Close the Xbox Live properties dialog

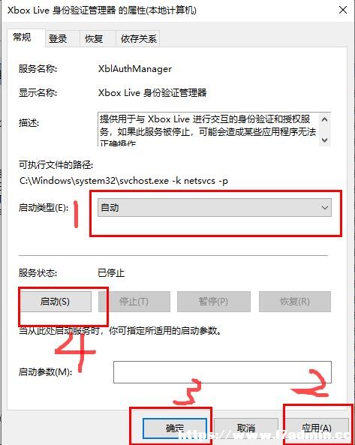tap(343, 10)
